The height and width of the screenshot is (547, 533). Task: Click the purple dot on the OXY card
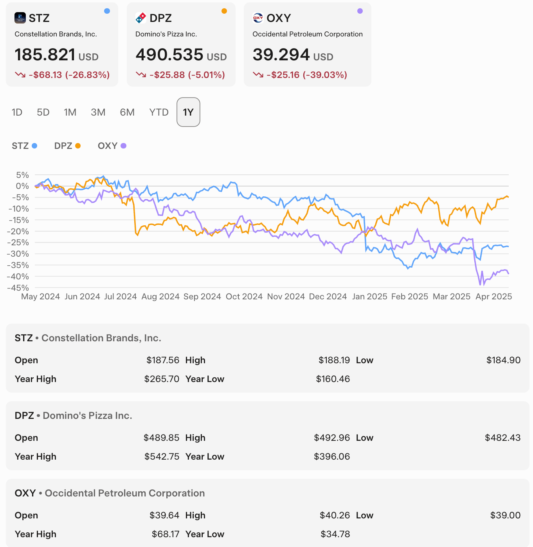point(360,11)
